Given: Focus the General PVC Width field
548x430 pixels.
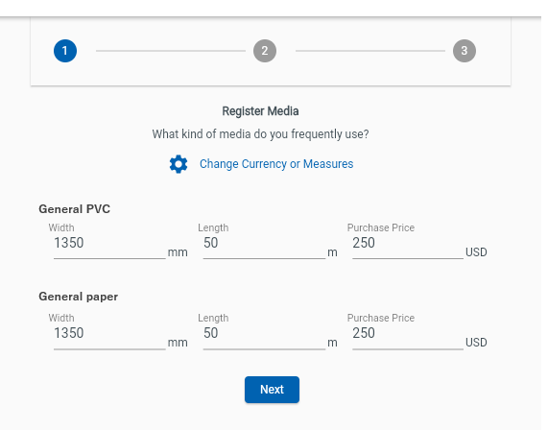Looking at the screenshot, I should [x=109, y=243].
